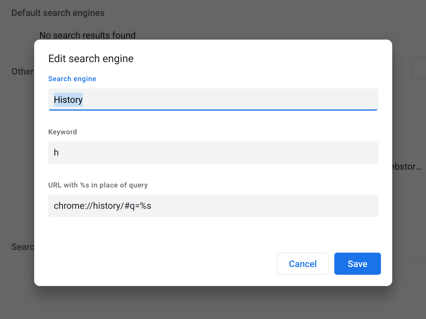Click the text 'chrome://history/#q=%s' in the URL field
426x319 pixels.
click(102, 205)
